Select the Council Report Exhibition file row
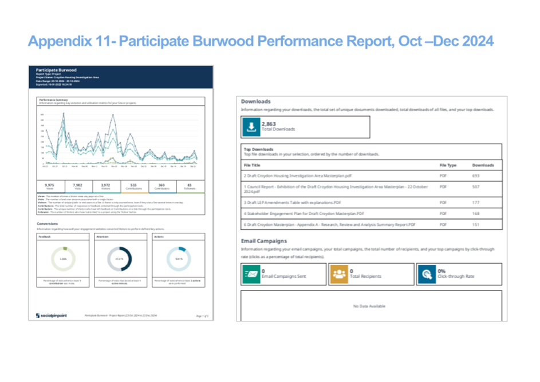The width and height of the screenshot is (540, 382). click(372, 189)
